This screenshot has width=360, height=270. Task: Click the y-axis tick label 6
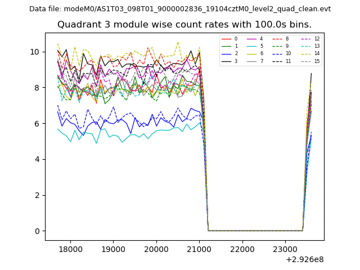37,124
